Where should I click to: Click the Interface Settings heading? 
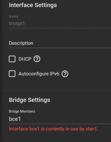pos(33,5)
